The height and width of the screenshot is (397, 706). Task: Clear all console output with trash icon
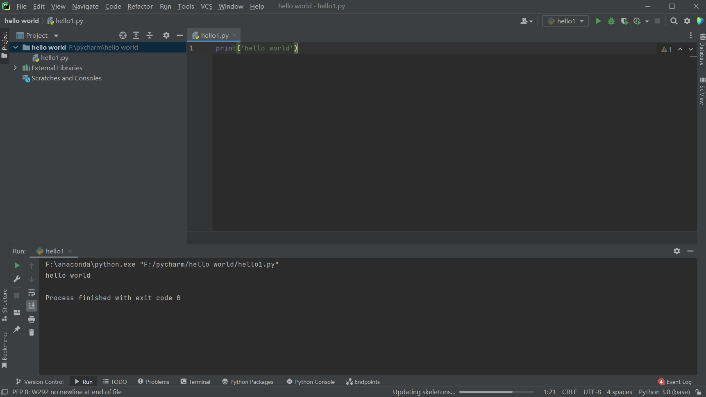click(32, 332)
